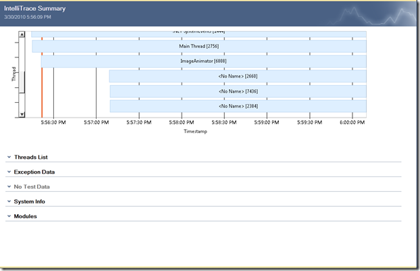Expand the System Info section chevron
Image resolution: width=420 pixels, height=271 pixels.
click(9, 201)
